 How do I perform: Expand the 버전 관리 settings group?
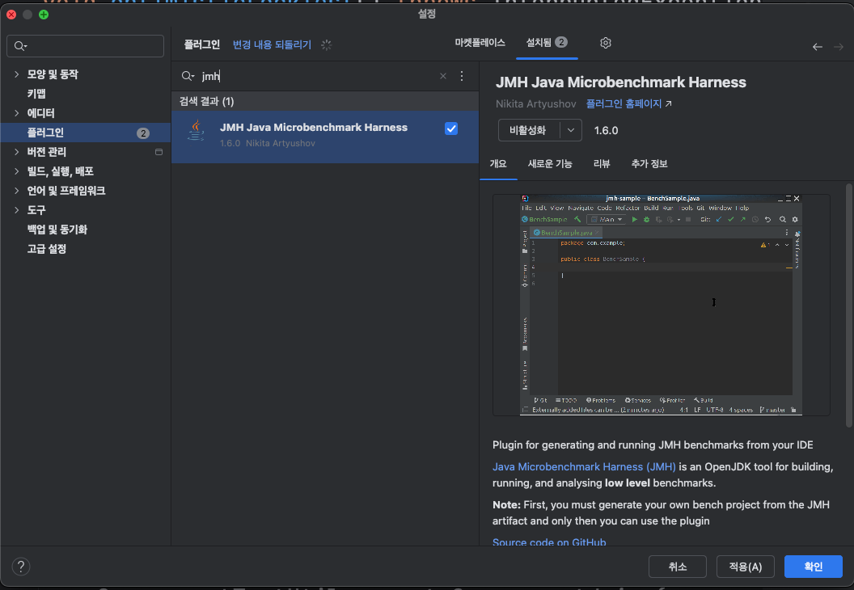16,152
